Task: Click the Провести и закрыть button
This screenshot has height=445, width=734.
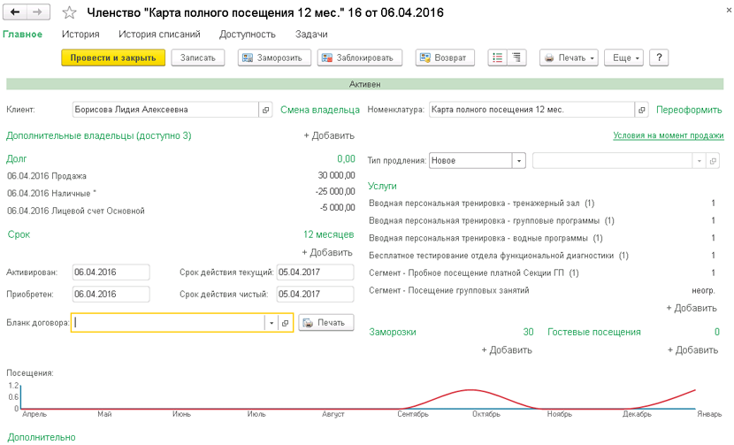Action: pyautogui.click(x=113, y=58)
